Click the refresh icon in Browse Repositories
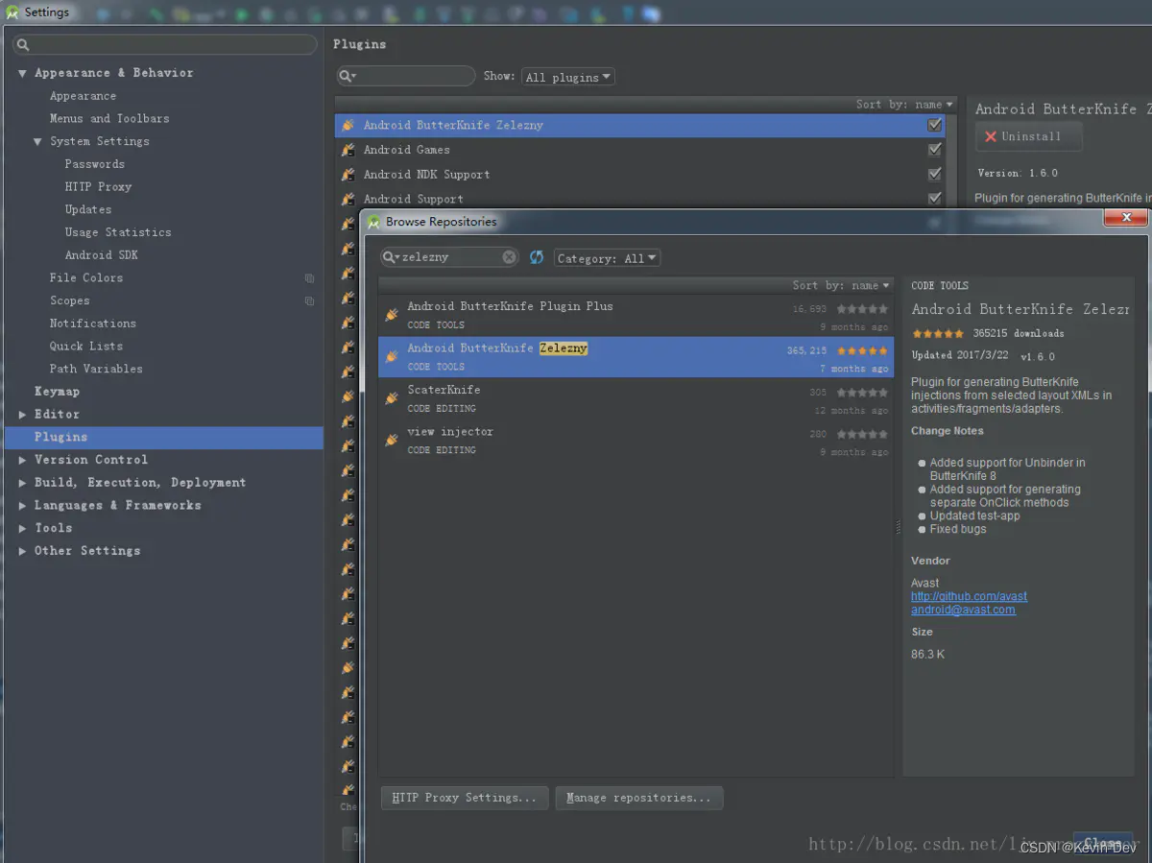The width and height of the screenshot is (1152, 863). 537,257
